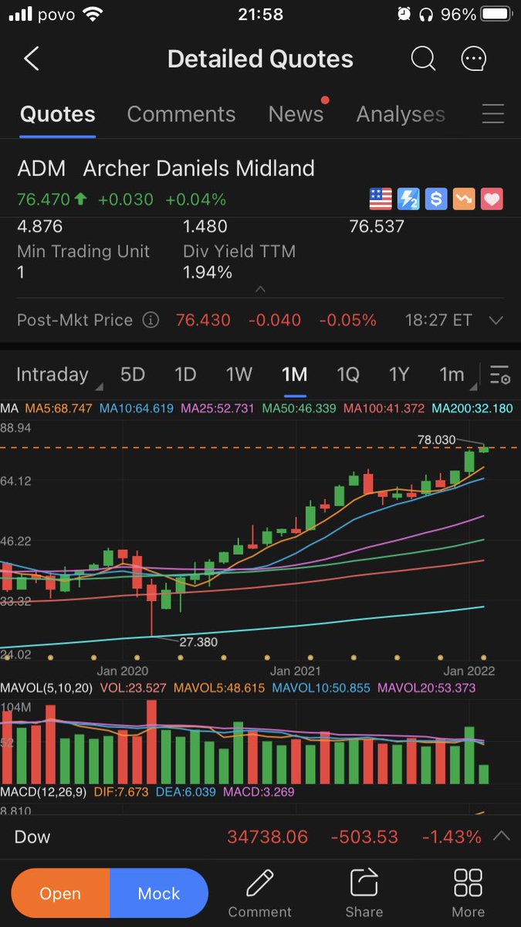Select the 1M chart period
The image size is (521, 927).
pos(295,375)
